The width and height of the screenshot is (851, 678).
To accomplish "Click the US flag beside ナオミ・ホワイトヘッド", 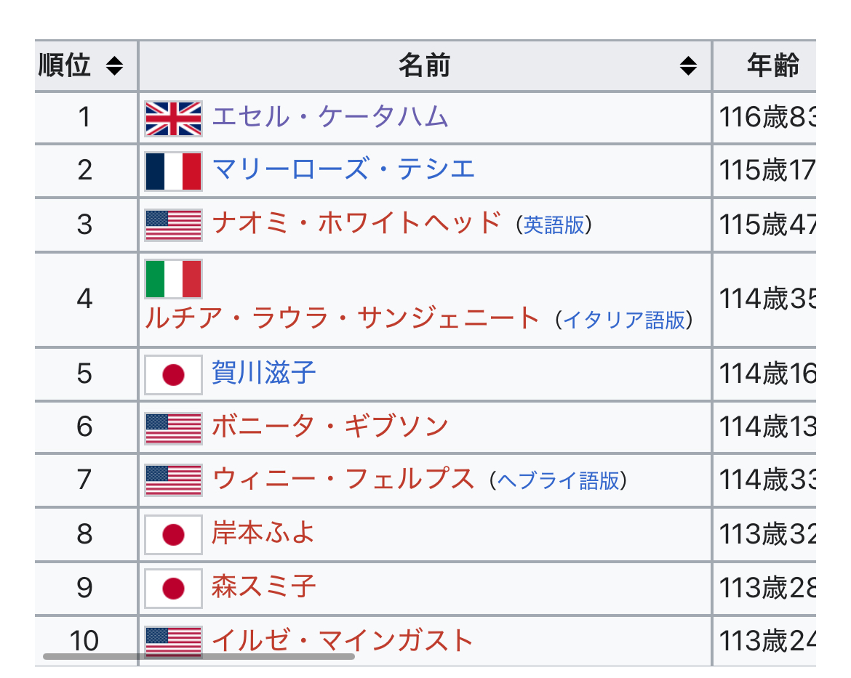I will [x=173, y=225].
